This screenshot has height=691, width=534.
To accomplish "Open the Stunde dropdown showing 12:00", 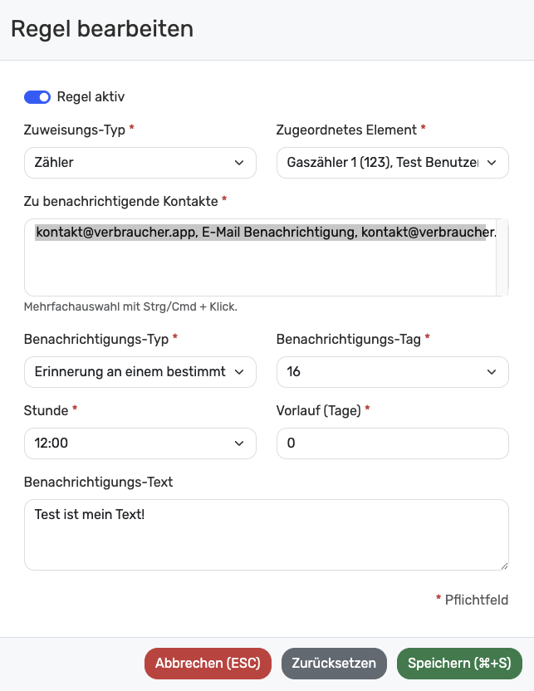I will click(140, 444).
